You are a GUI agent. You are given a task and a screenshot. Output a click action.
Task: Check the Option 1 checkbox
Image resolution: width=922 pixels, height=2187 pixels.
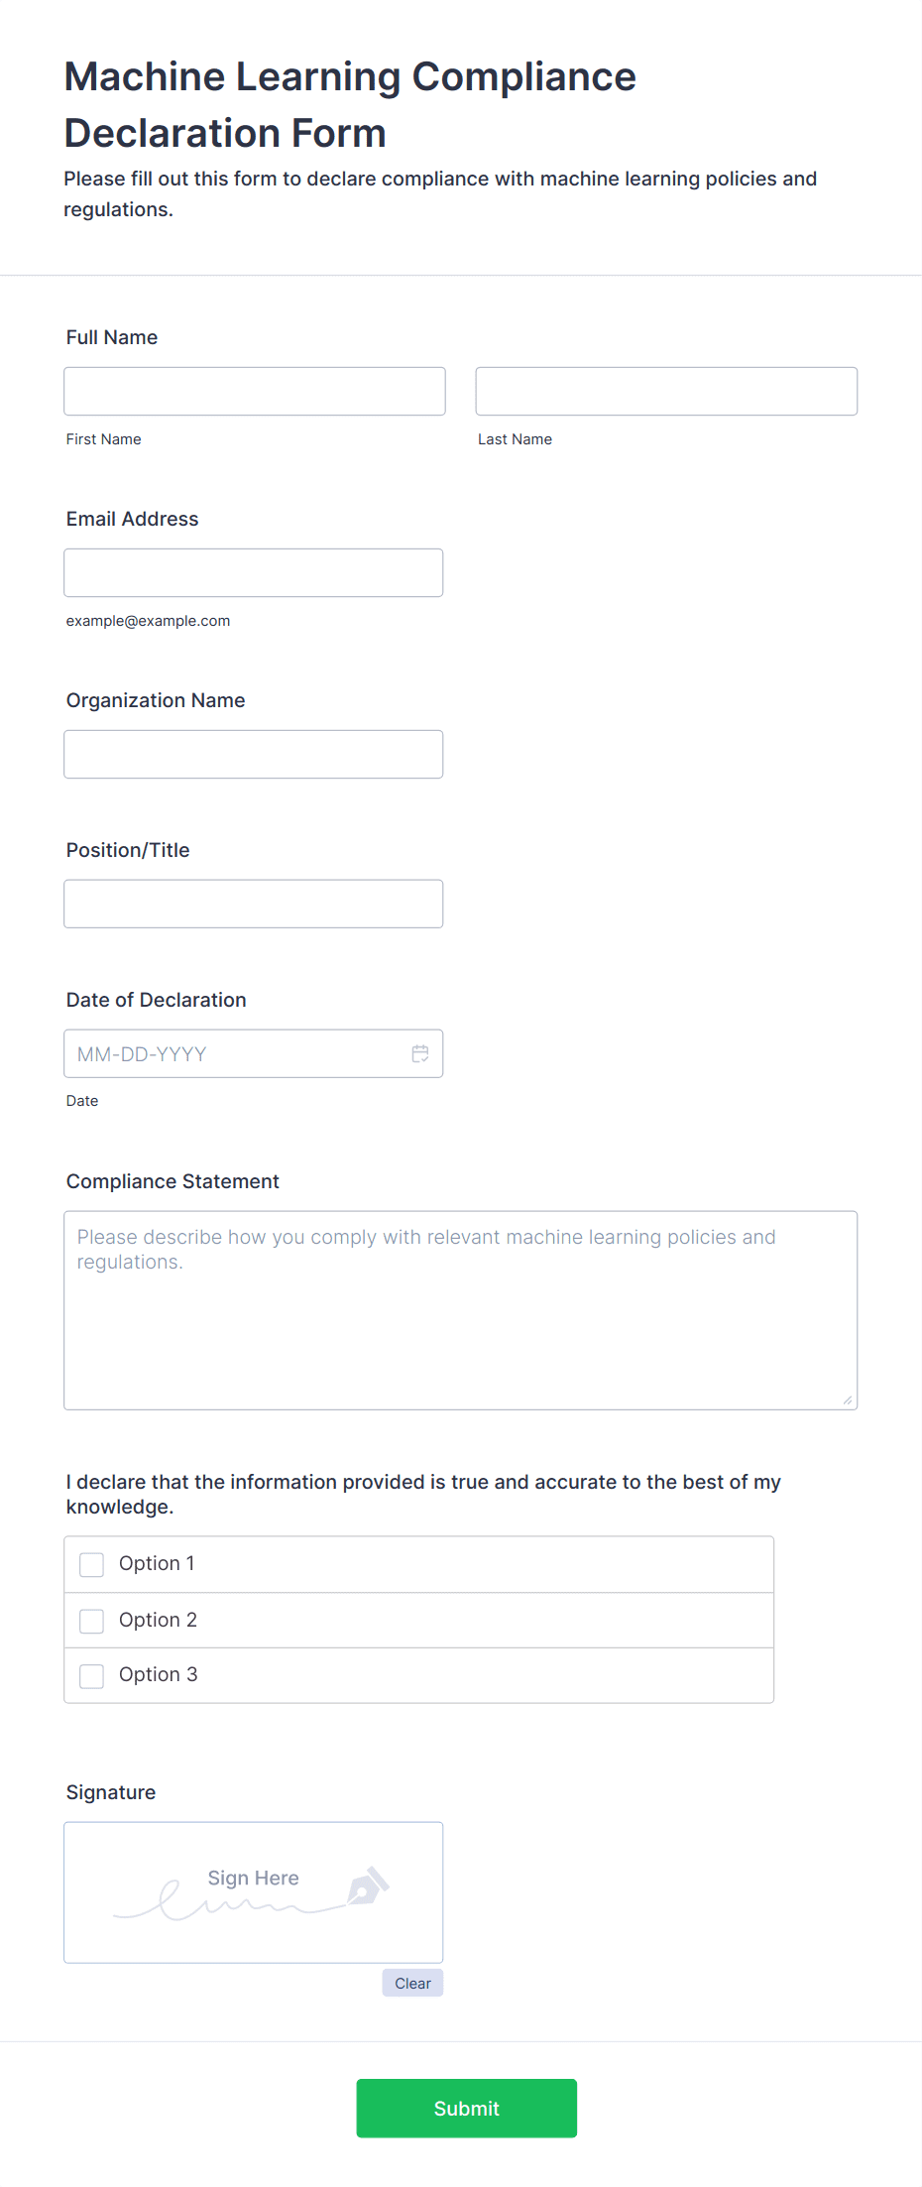pos(91,1564)
